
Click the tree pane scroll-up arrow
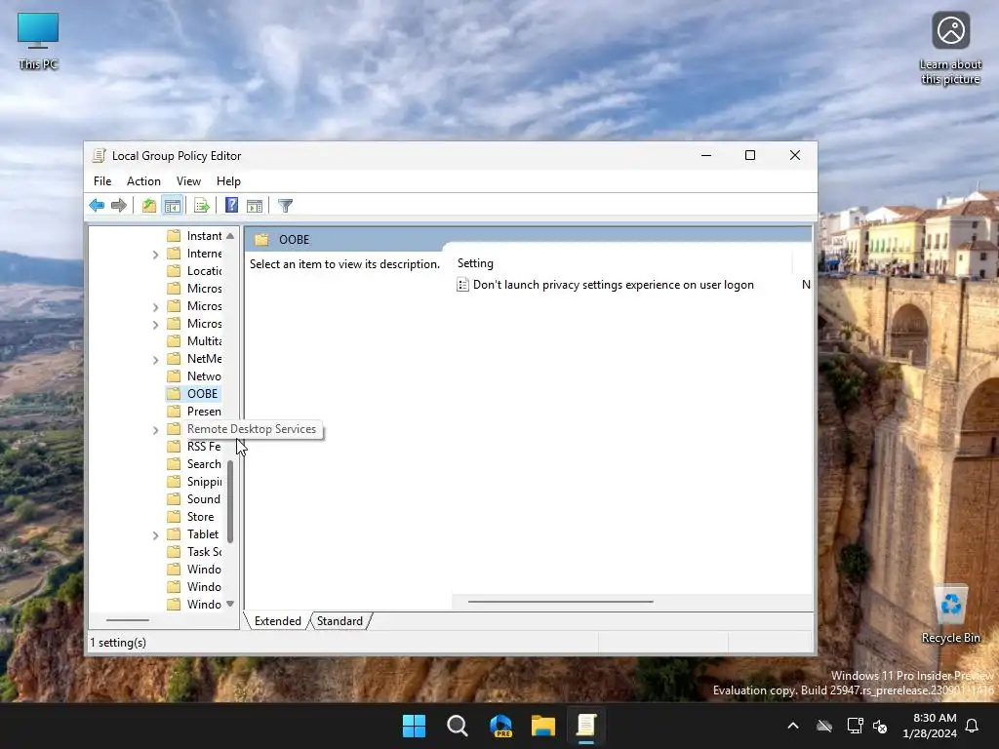click(x=230, y=236)
